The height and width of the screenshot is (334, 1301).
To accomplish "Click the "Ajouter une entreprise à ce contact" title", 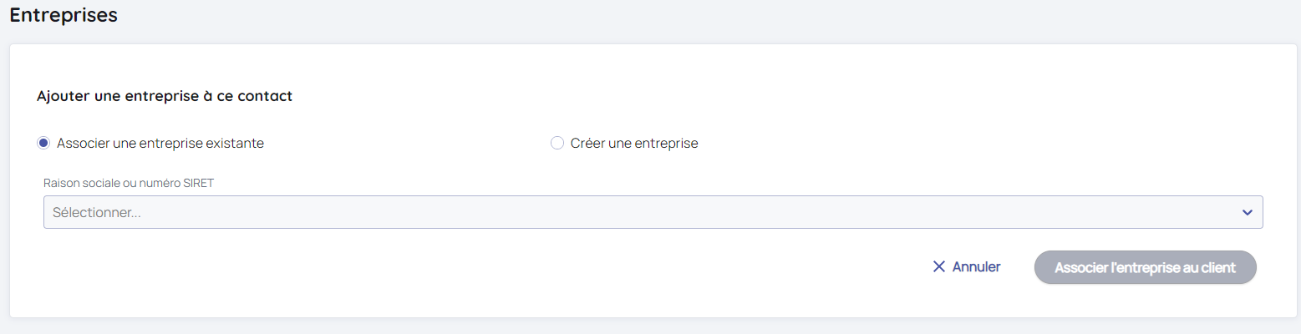I will (x=165, y=96).
